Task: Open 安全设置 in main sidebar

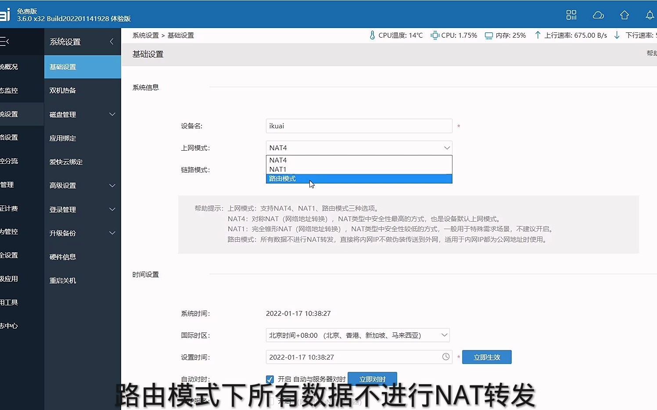Action: 22,255
